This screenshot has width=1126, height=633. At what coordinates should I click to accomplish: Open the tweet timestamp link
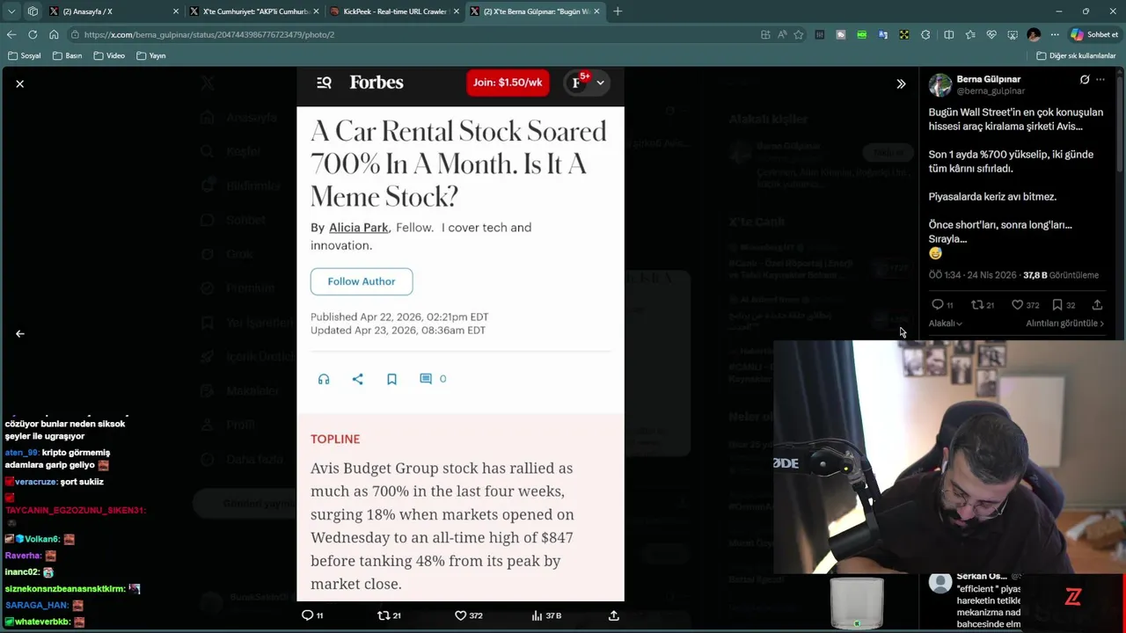(x=972, y=275)
